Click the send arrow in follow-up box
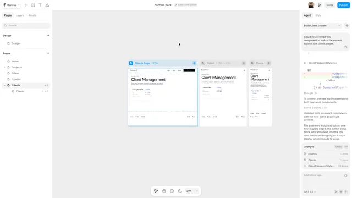Screen dimensions: 352x198 tap(346, 192)
